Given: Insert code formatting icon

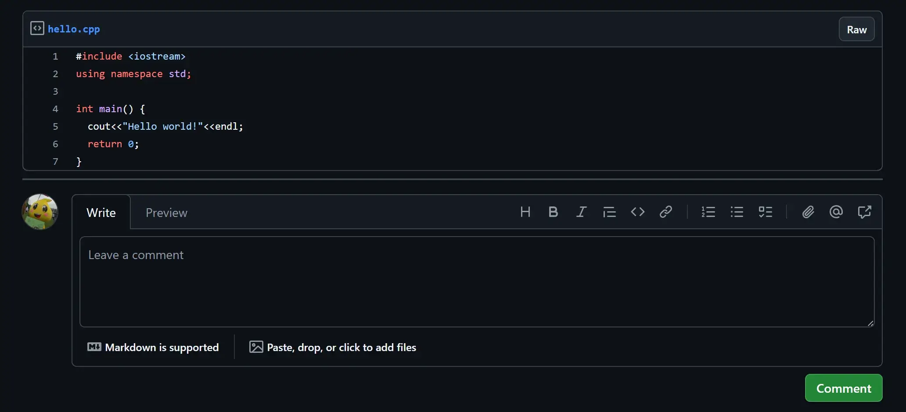Looking at the screenshot, I should pyautogui.click(x=637, y=212).
